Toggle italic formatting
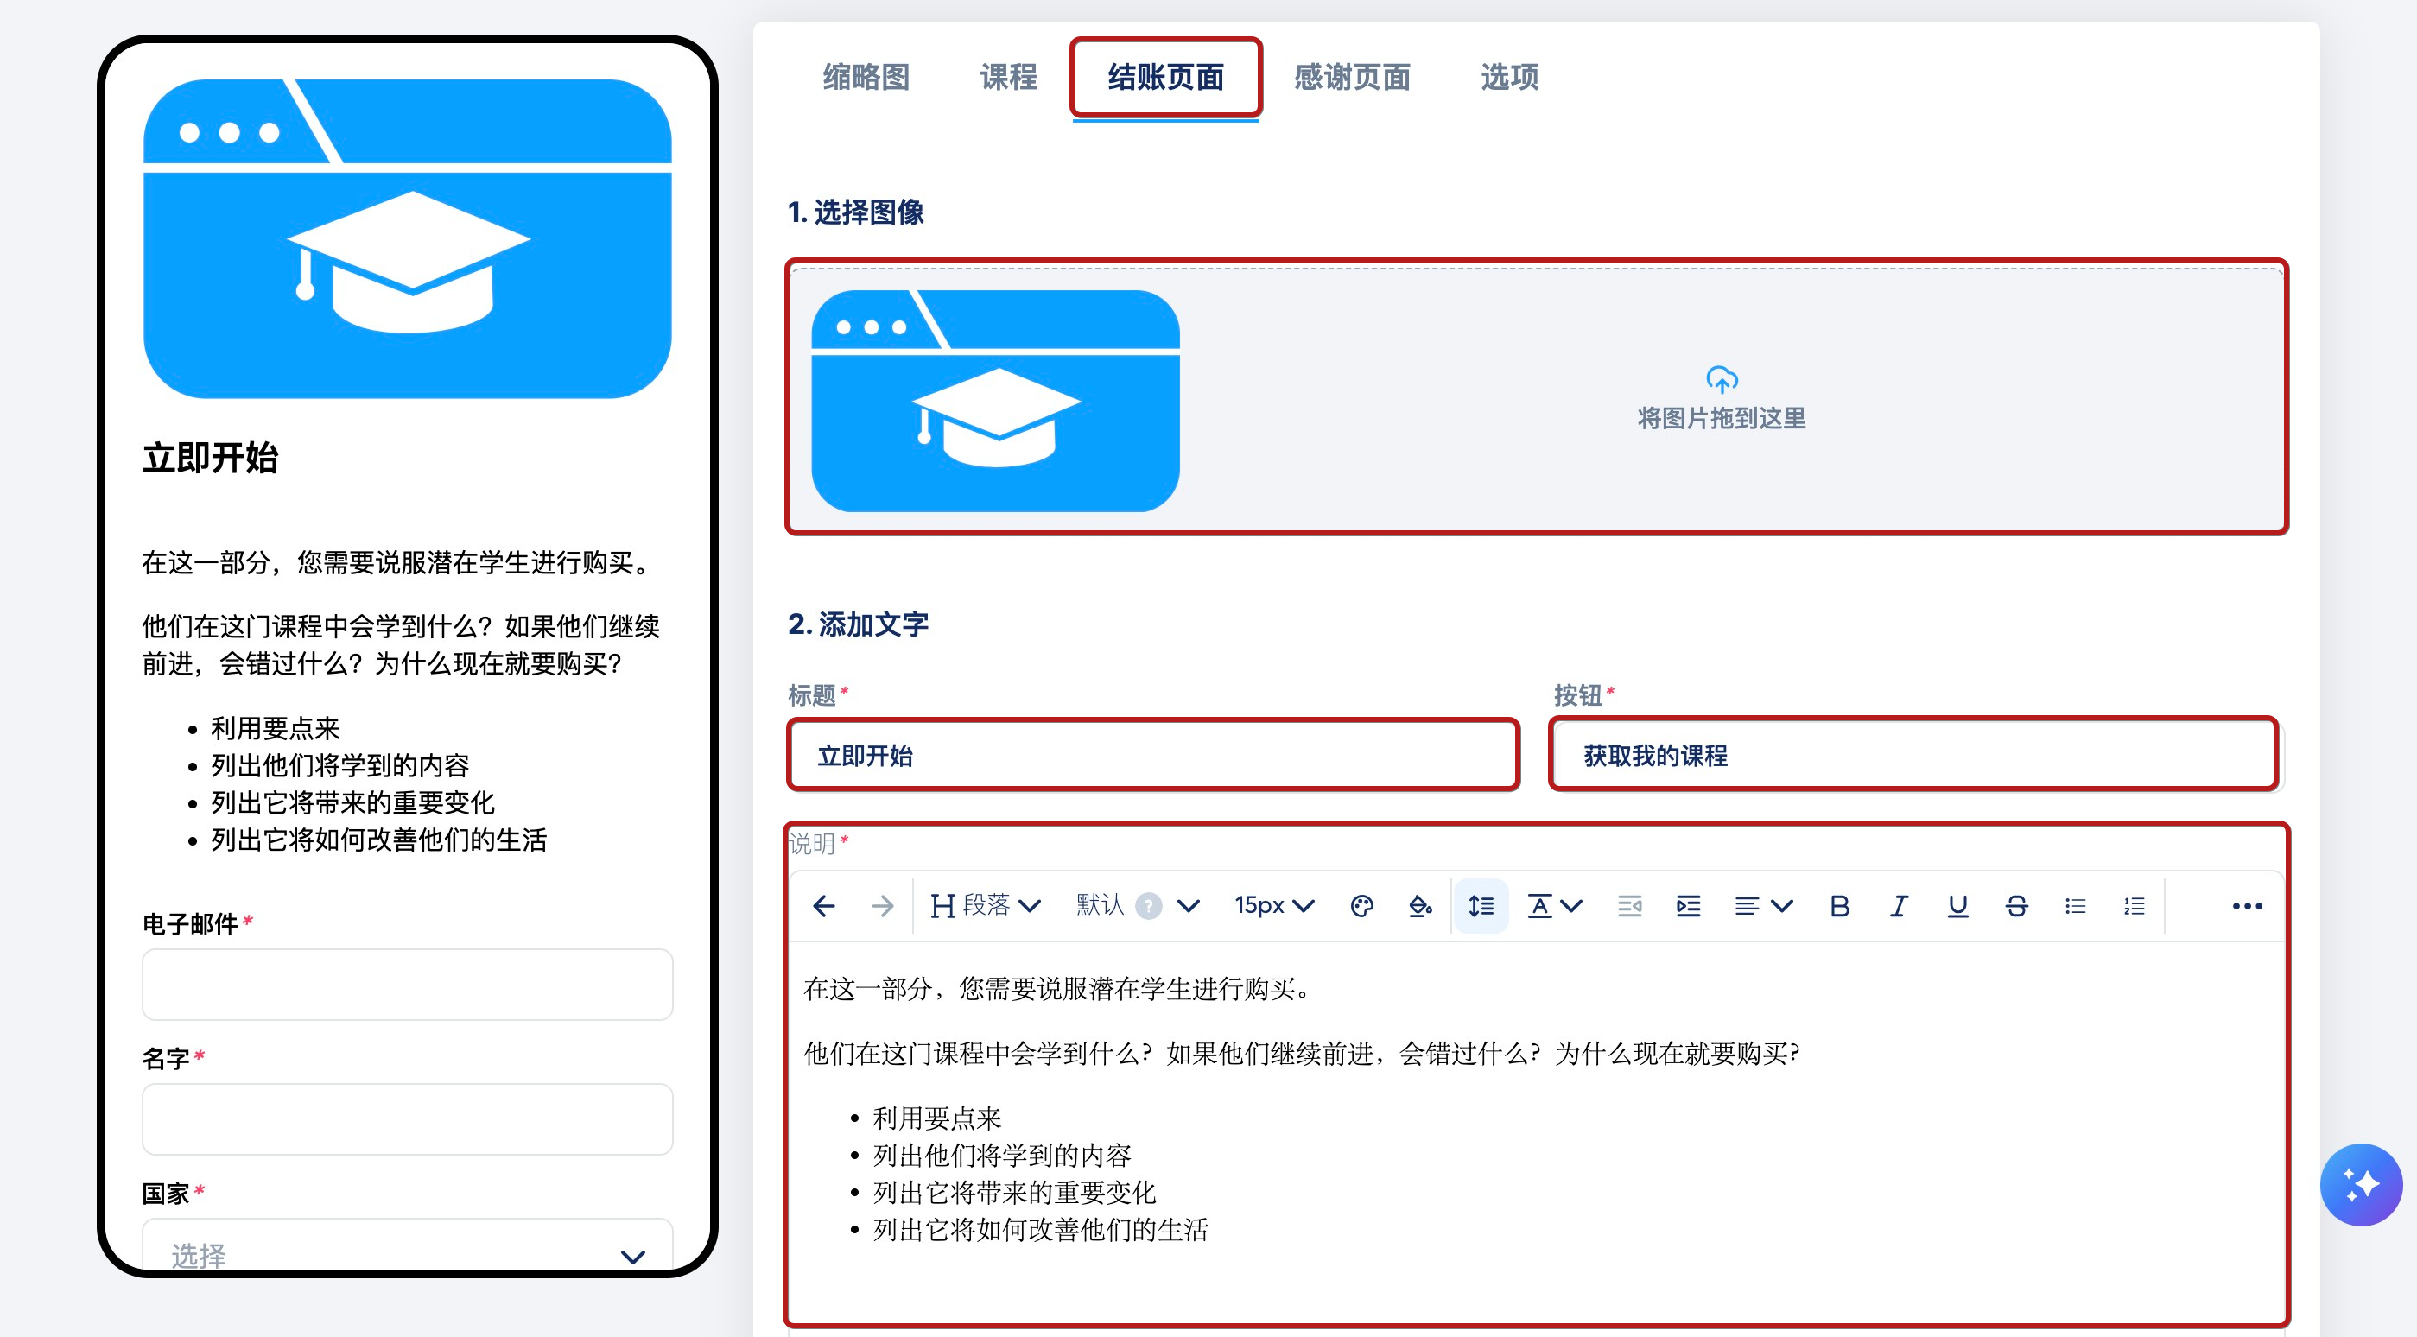This screenshot has height=1337, width=2417. 1898,905
